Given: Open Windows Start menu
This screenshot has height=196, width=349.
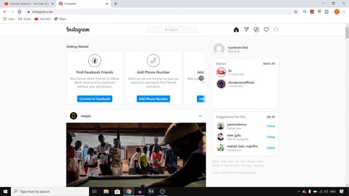Looking at the screenshot, I should click(x=5, y=191).
